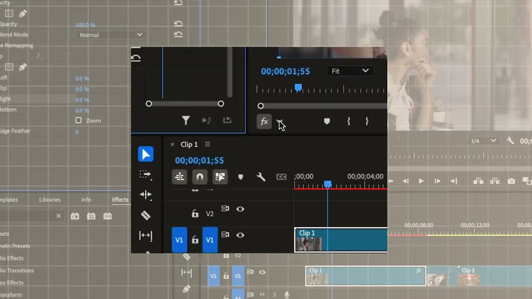Click the Mark Out brace button

tap(367, 121)
